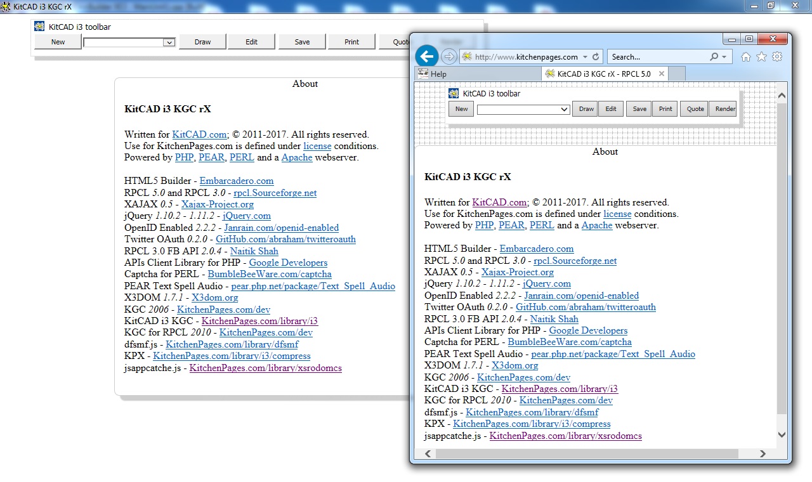
Task: Click the browser's horizontal scrollbar left arrow
Action: pyautogui.click(x=428, y=454)
